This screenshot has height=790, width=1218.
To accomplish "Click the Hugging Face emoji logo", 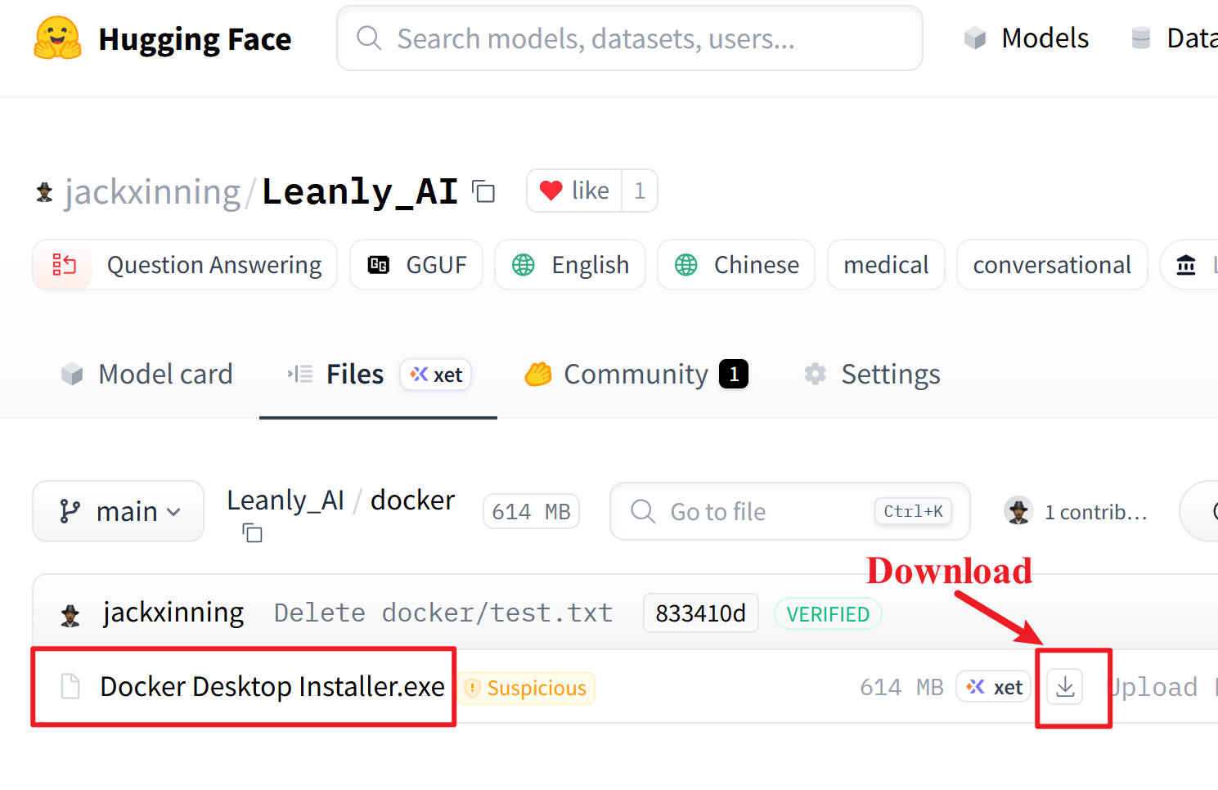I will (58, 38).
